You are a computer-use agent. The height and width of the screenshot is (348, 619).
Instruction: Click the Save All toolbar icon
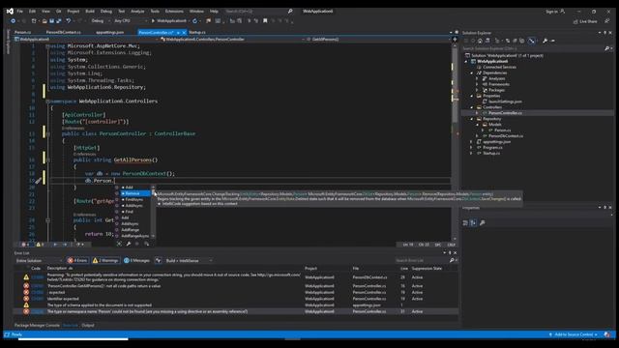click(59, 21)
